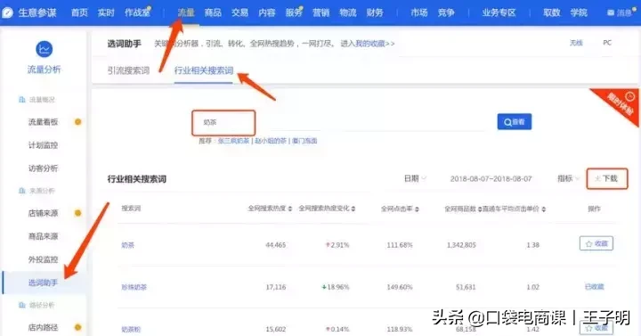Open the 交易 top menu
641x336 pixels.
tap(239, 12)
